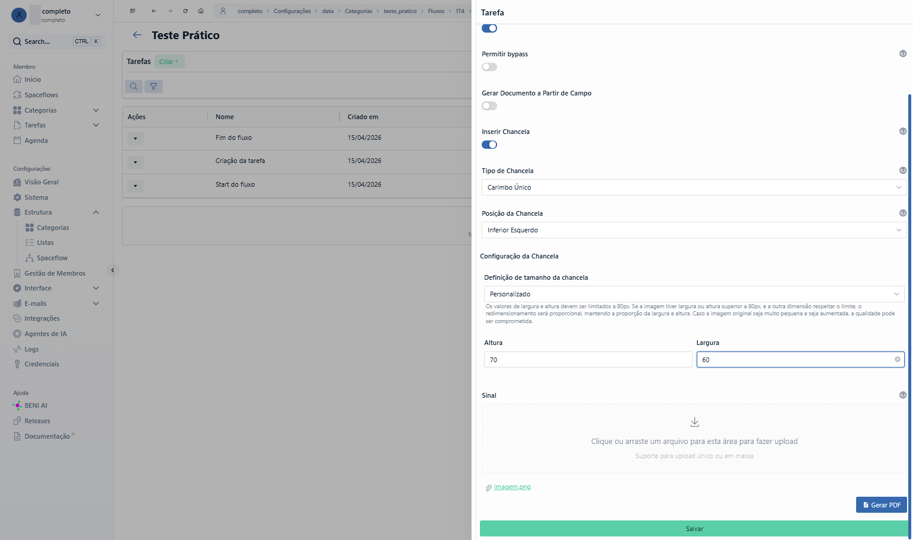Expand the Categorias section under Membro
The image size is (913, 540).
click(96, 110)
